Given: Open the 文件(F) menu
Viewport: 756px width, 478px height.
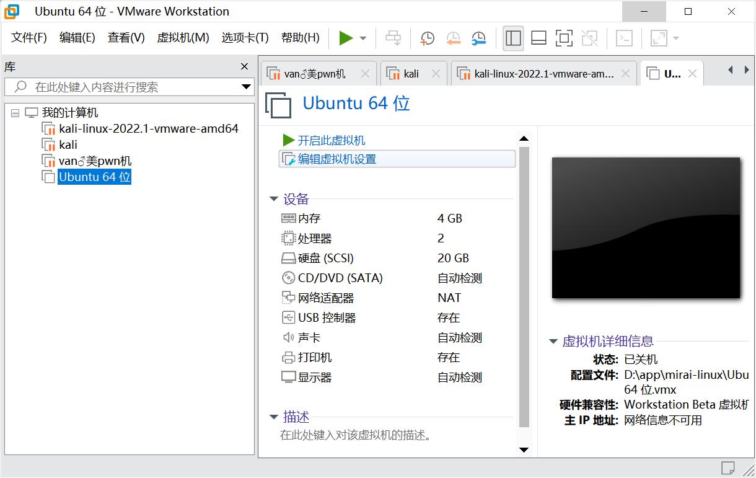Looking at the screenshot, I should (29, 38).
